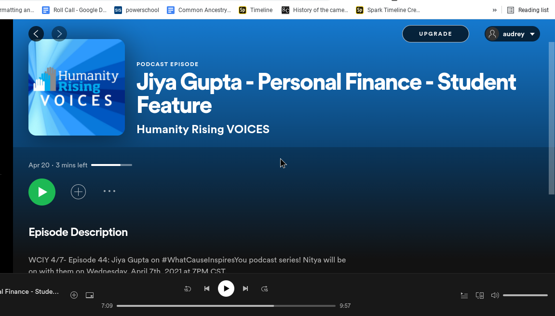Open the Roll Call Google Docs bookmark
The width and height of the screenshot is (555, 316).
(x=74, y=10)
